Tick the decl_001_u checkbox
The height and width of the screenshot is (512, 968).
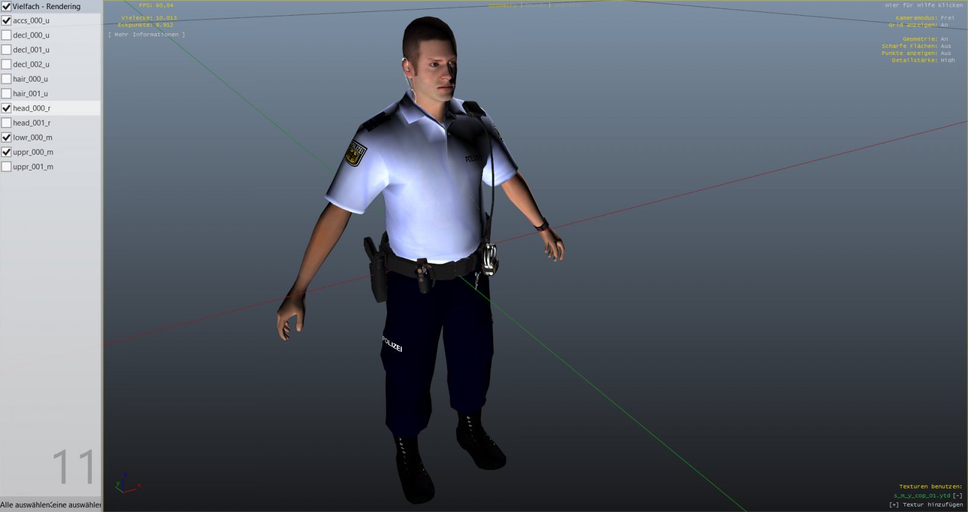(7, 50)
